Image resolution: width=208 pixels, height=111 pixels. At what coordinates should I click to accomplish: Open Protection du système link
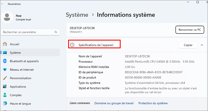pos(153,103)
